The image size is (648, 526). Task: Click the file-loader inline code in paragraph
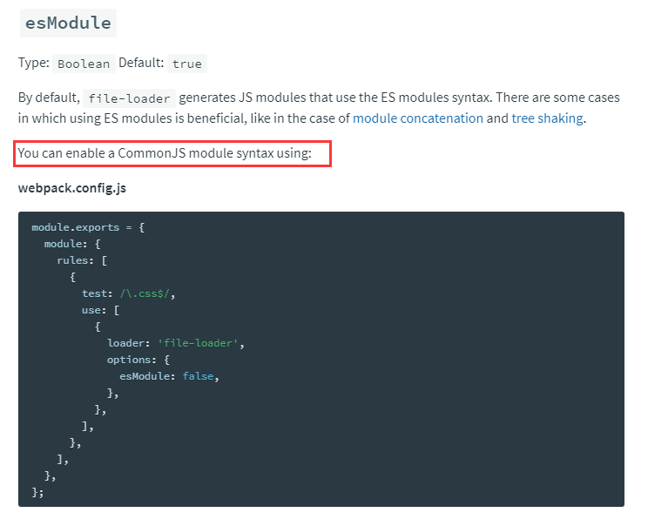(x=130, y=98)
